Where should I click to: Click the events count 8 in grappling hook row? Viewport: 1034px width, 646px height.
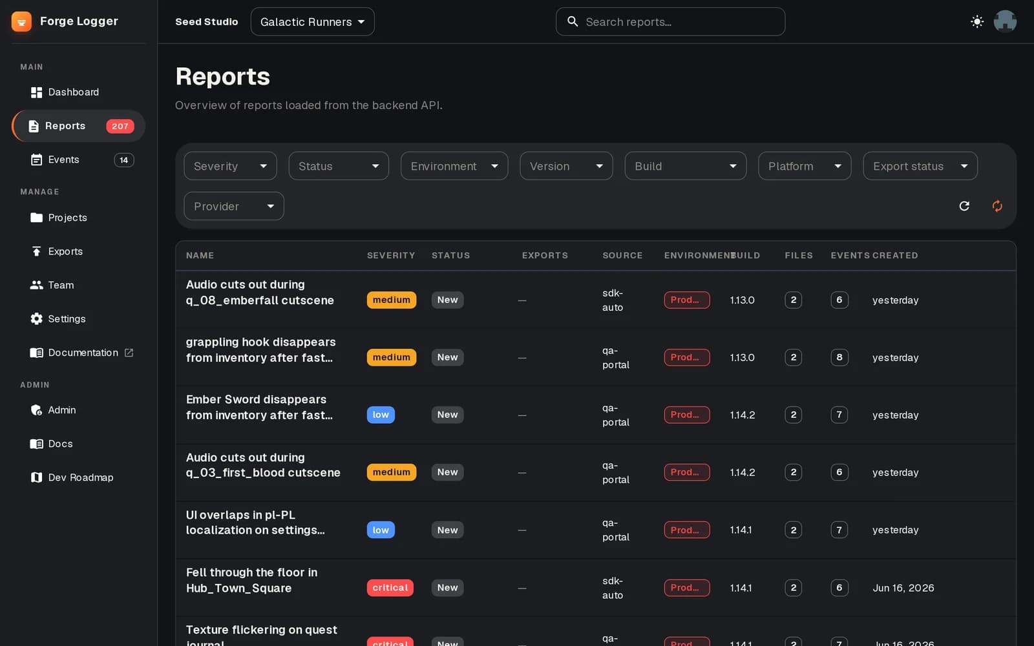(839, 357)
